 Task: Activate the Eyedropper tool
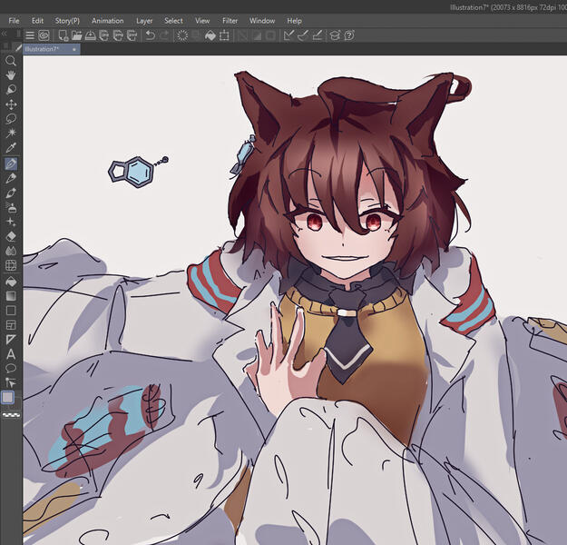point(11,148)
